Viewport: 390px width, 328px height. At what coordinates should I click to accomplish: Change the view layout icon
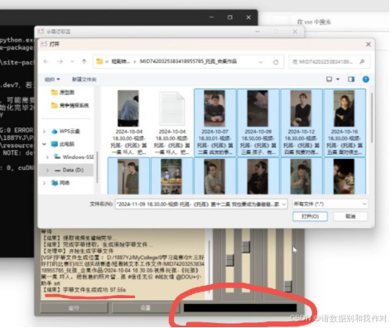(329, 80)
